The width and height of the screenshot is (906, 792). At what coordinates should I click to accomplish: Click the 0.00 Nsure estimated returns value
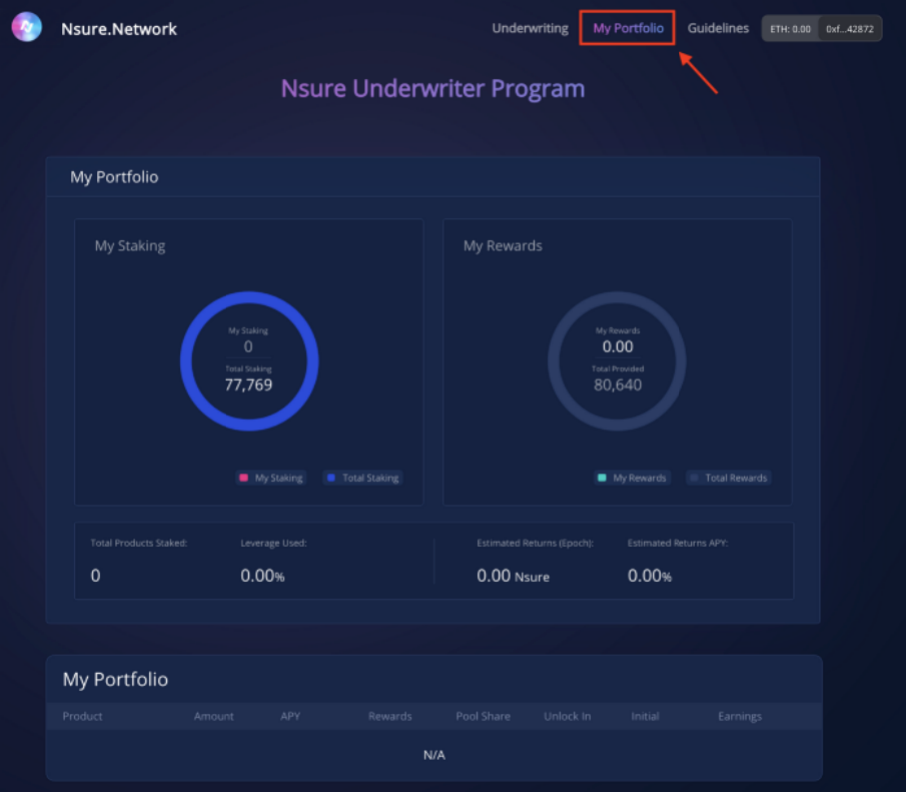pyautogui.click(x=513, y=576)
